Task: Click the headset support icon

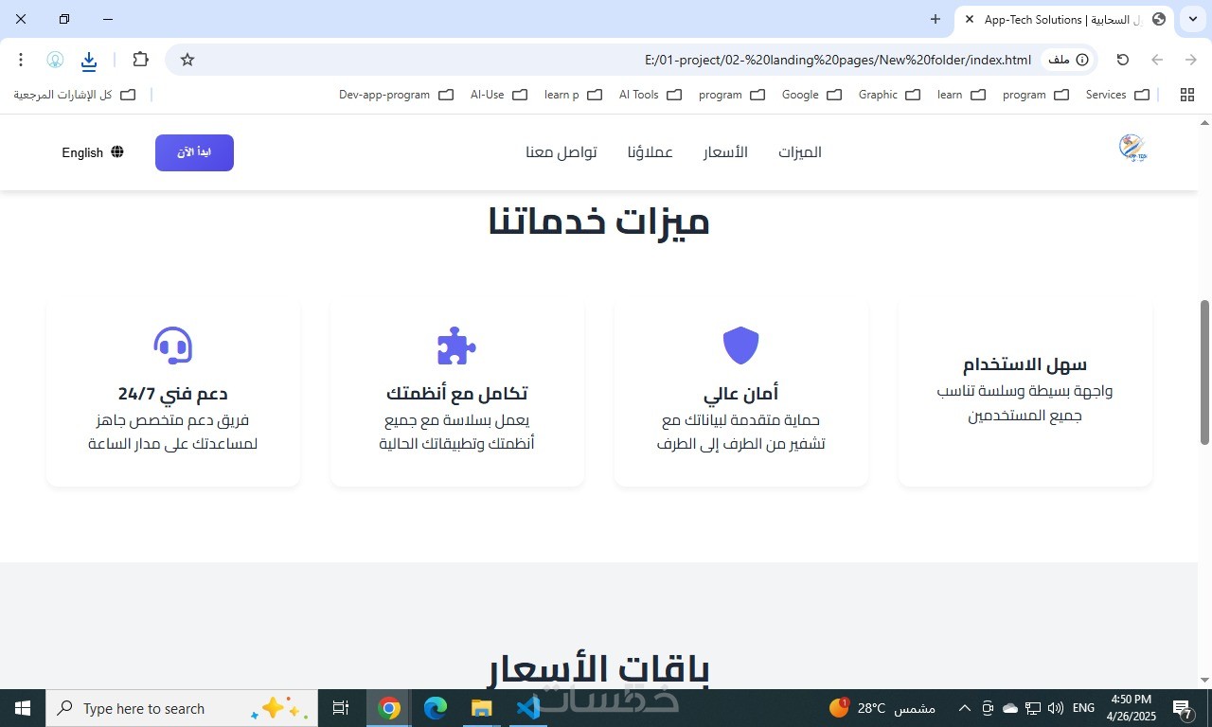Action: [173, 346]
